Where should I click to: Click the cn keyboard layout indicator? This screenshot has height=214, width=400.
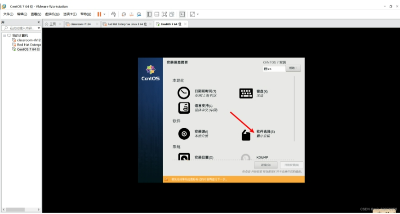click(x=274, y=69)
